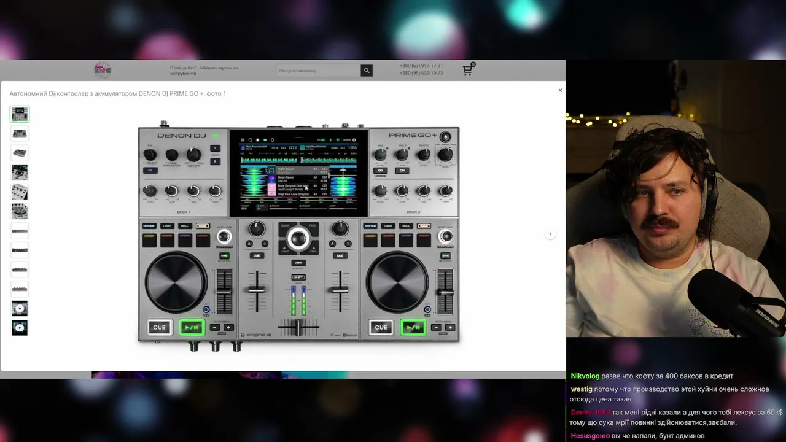This screenshot has width=786, height=442.
Task: Open the last video thumbnail in the gallery
Action: [20, 328]
